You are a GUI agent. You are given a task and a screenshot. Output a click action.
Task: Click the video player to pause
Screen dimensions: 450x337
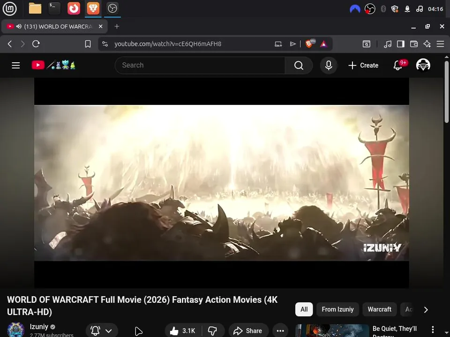coord(222,183)
